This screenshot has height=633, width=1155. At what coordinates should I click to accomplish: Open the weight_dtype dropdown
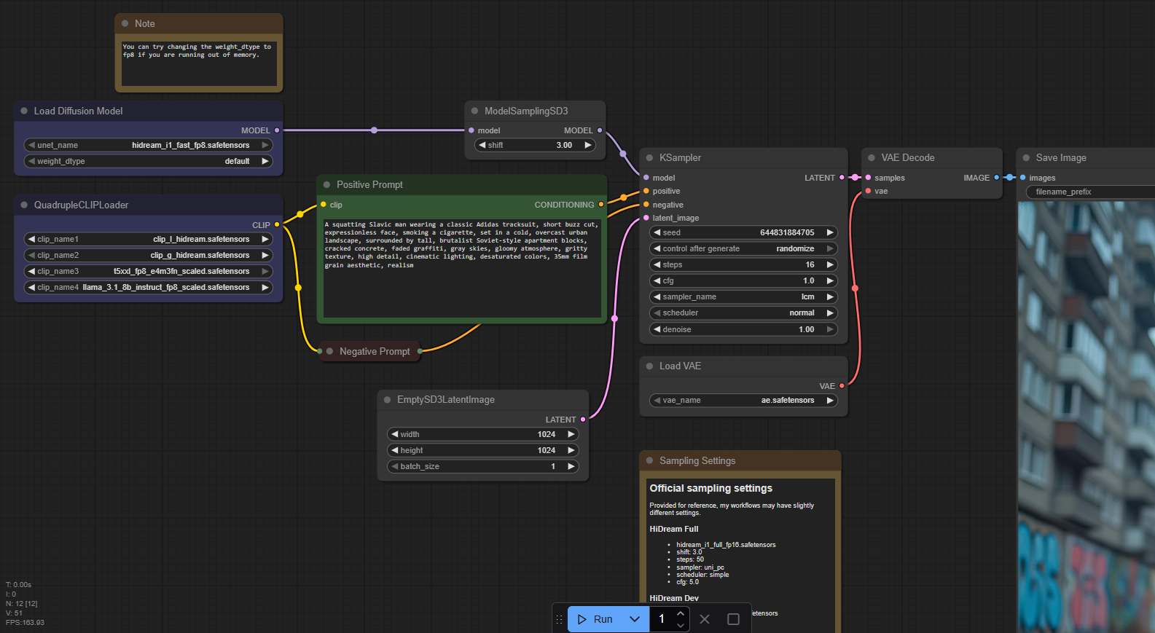coord(149,162)
